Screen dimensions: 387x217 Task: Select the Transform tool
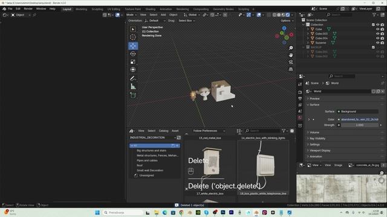[133, 70]
